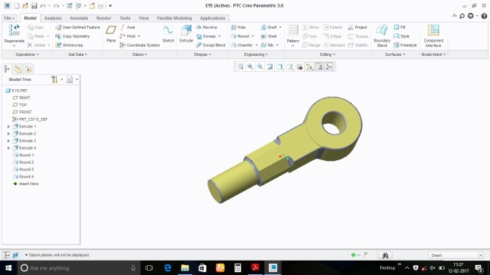The image size is (490, 275).
Task: Open the Operations group dropdown
Action: click(x=27, y=54)
